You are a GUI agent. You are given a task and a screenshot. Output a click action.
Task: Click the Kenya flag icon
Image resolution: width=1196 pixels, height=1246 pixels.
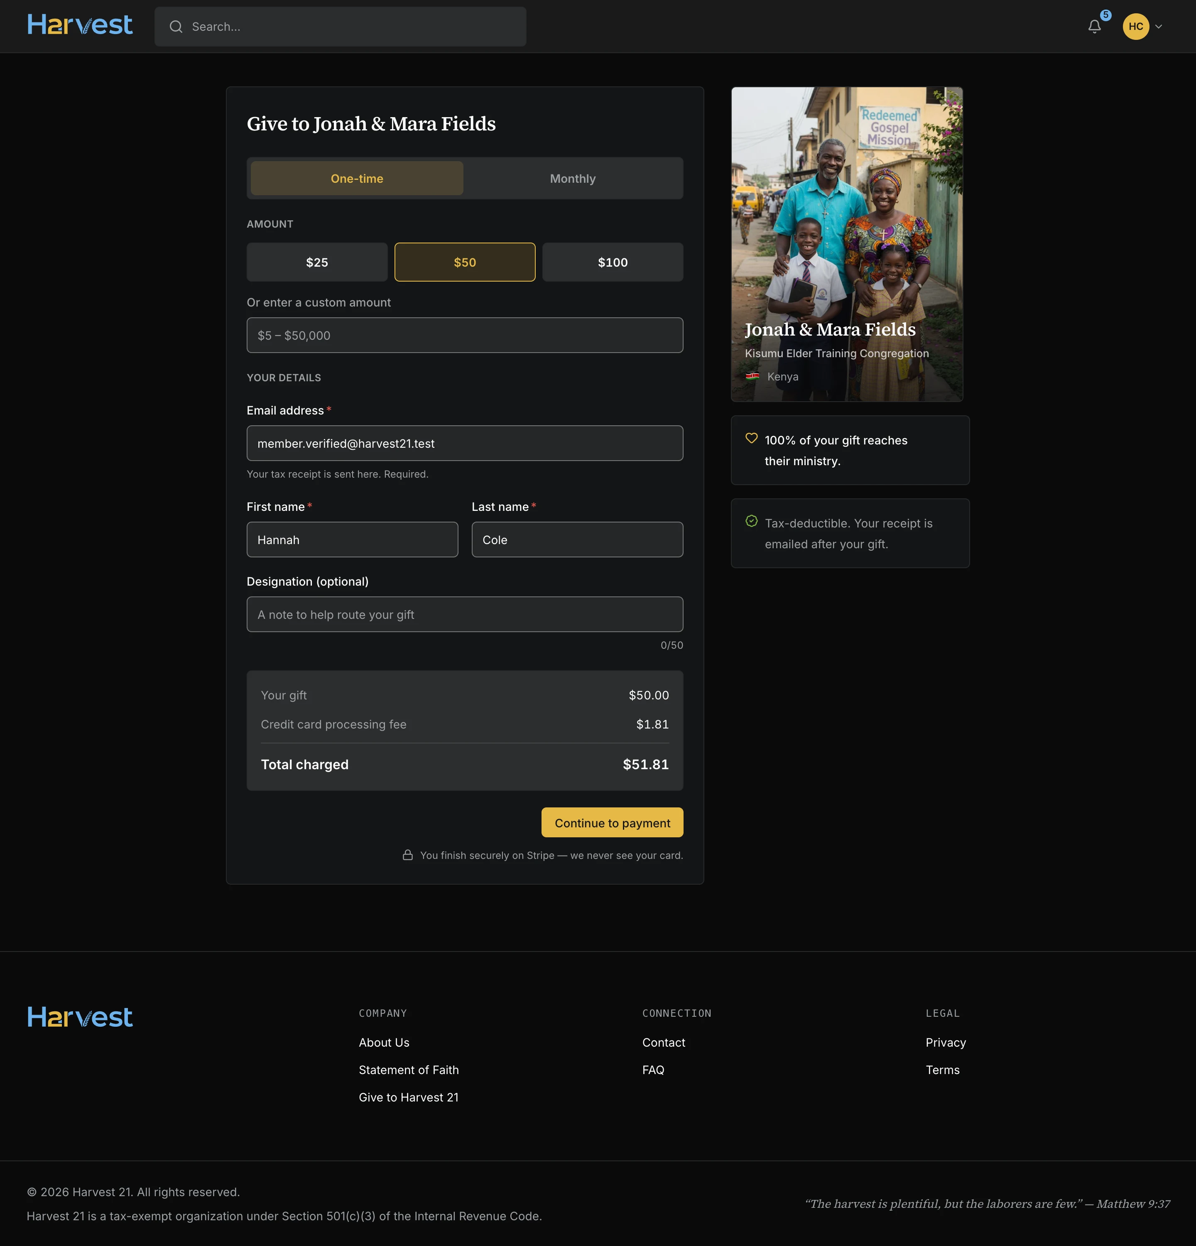click(x=752, y=376)
